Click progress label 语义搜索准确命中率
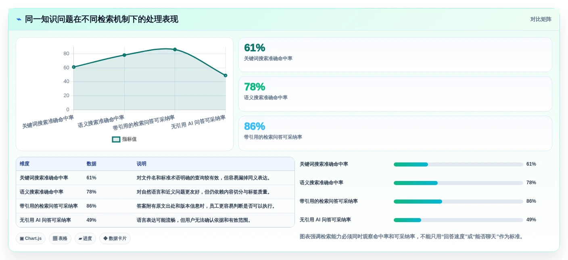Screen dimensions: 568x260 [x=322, y=183]
